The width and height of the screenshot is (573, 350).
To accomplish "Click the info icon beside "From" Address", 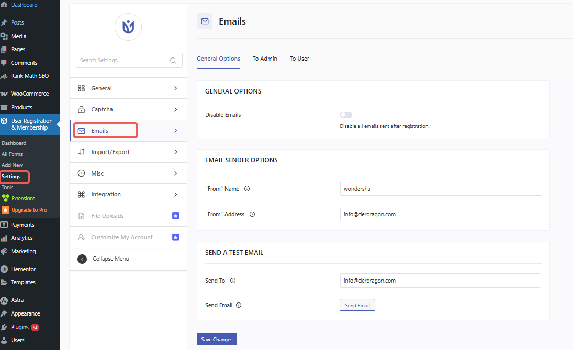I will [252, 214].
